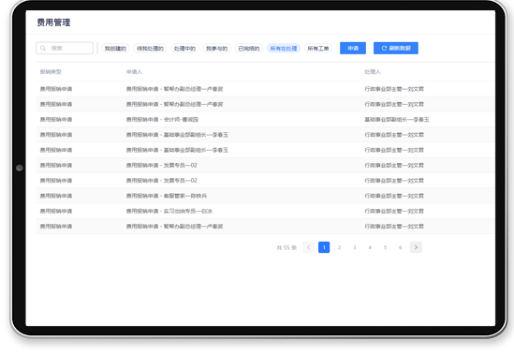Select the 我参与的 filter tag
This screenshot has width=514, height=355.
(216, 48)
